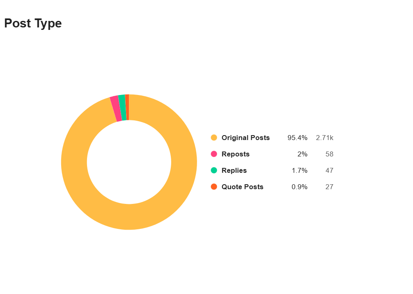Screen dimensions: 413x294
Task: Select the Reposts legend label
Action: tap(236, 154)
